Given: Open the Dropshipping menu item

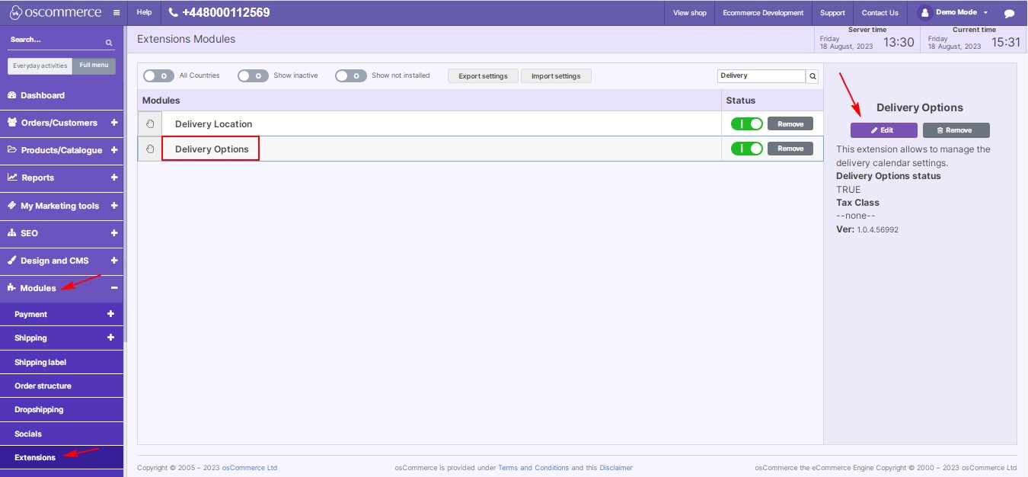Looking at the screenshot, I should [61, 409].
